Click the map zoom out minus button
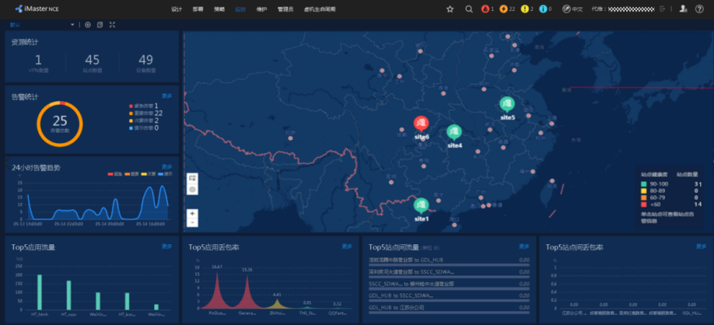Viewport: 714px width, 325px height. tap(192, 222)
